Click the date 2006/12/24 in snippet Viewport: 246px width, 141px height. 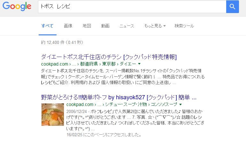(x=77, y=111)
